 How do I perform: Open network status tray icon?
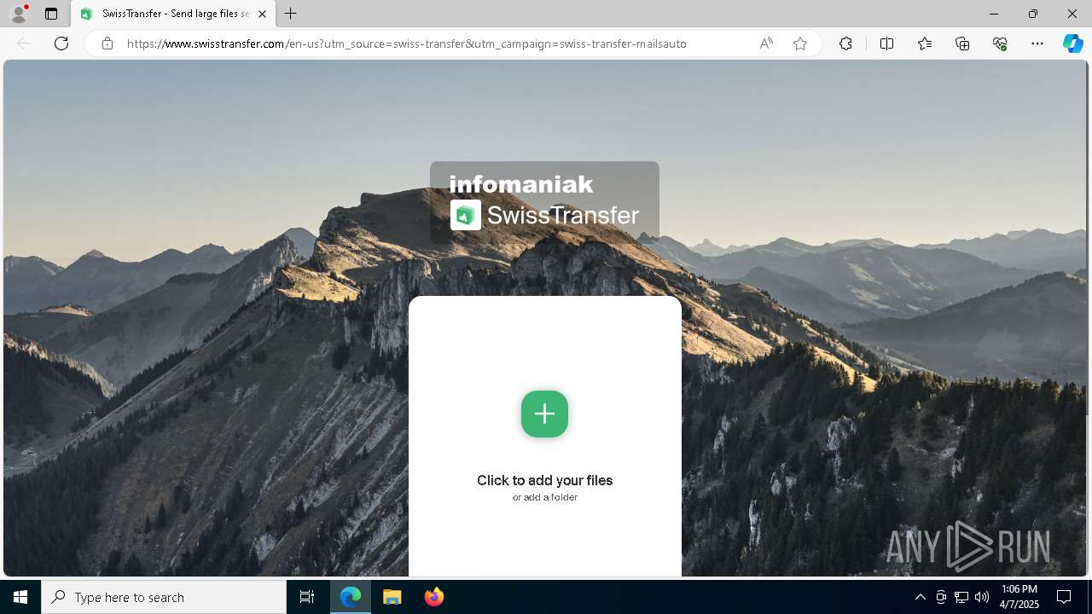click(x=961, y=597)
